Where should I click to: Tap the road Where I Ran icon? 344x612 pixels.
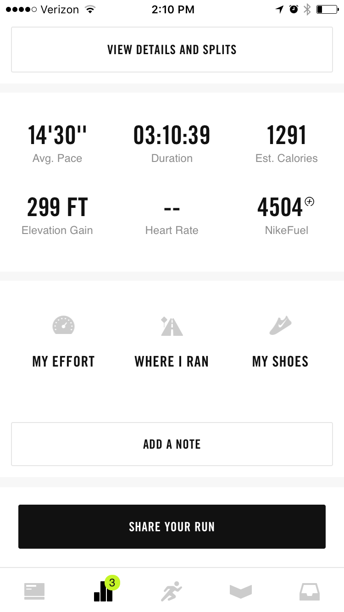[172, 326]
